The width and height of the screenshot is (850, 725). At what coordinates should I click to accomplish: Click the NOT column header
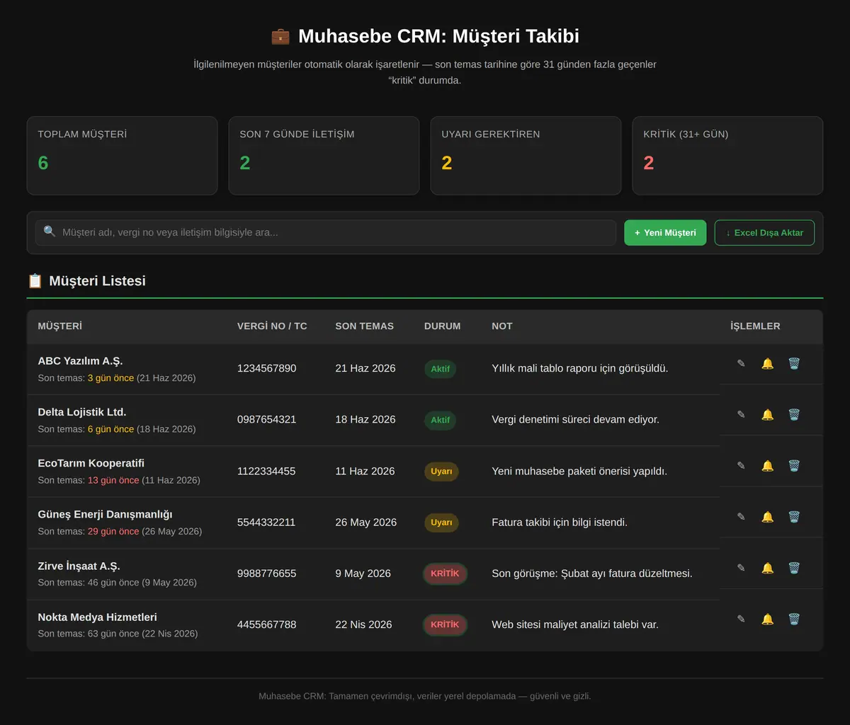pos(502,326)
